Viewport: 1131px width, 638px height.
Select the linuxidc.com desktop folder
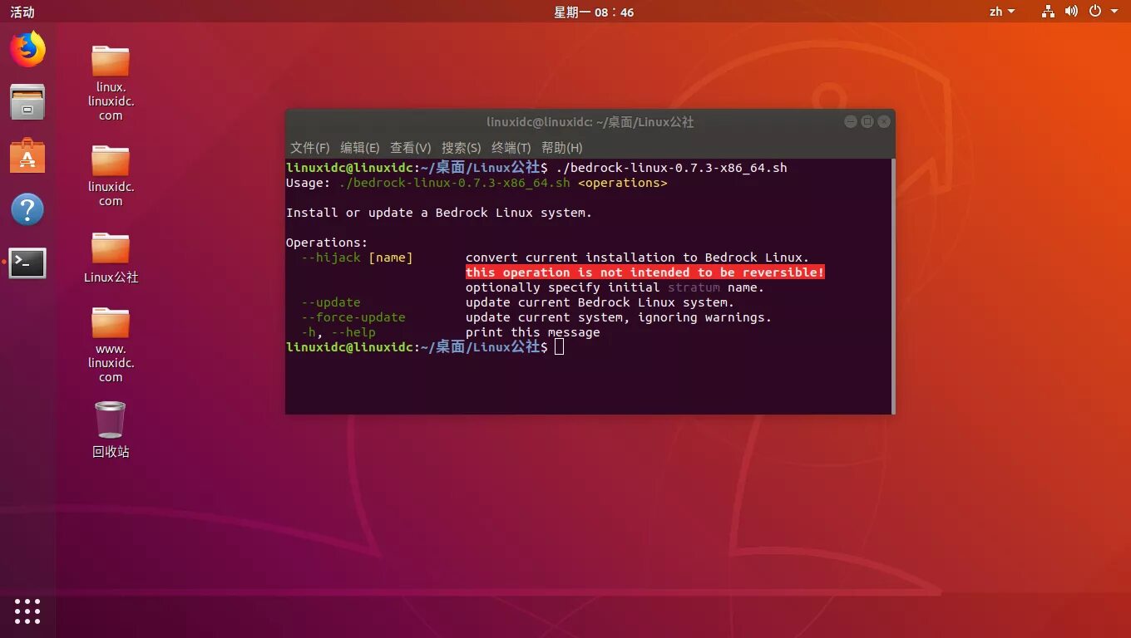111,175
